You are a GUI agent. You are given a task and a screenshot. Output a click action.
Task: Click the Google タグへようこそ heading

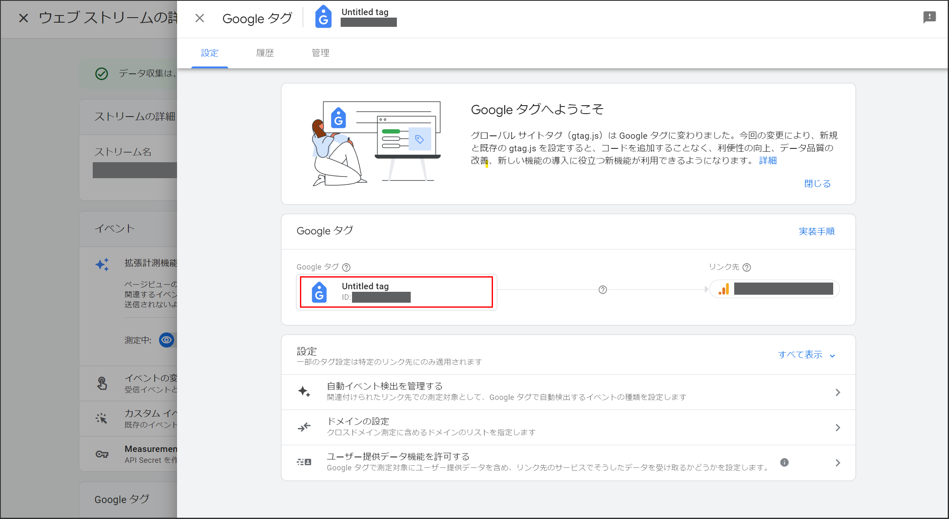click(x=537, y=109)
